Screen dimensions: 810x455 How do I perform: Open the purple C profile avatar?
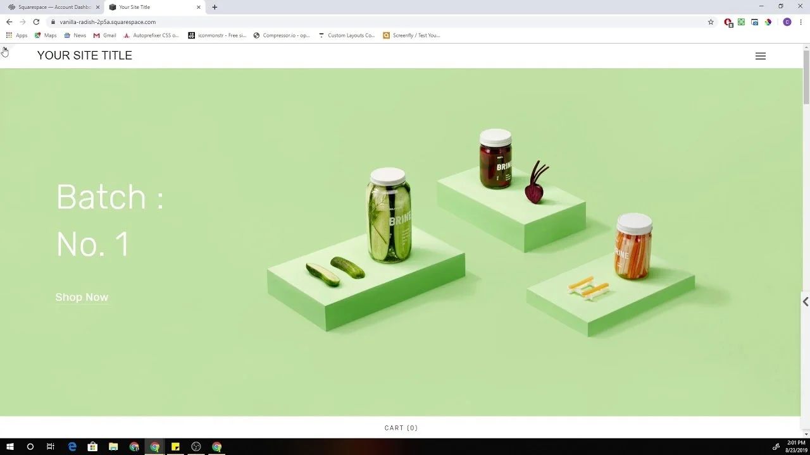(x=787, y=22)
